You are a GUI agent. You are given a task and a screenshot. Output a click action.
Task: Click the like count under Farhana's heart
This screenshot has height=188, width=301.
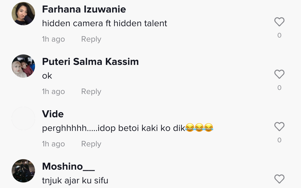[279, 36]
